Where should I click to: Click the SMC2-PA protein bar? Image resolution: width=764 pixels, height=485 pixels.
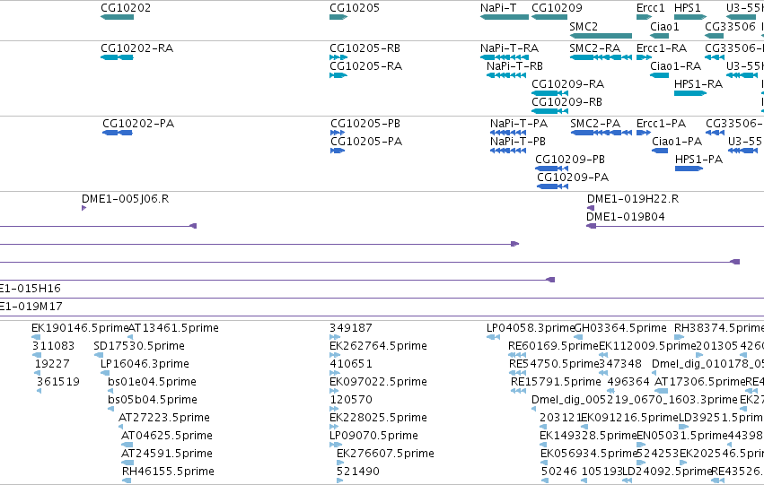(602, 133)
